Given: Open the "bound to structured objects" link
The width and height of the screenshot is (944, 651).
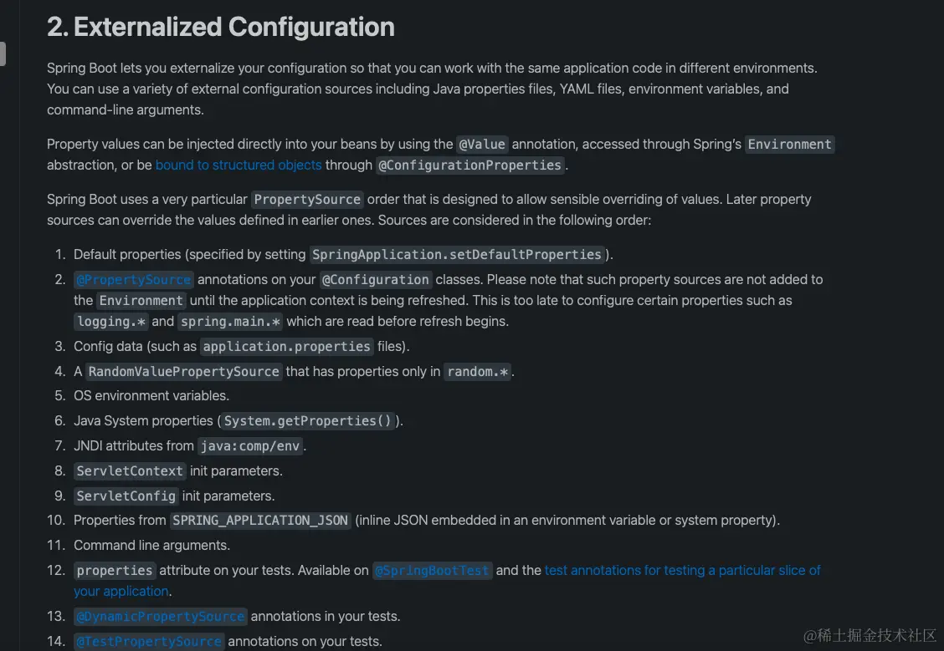Looking at the screenshot, I should (x=239, y=165).
